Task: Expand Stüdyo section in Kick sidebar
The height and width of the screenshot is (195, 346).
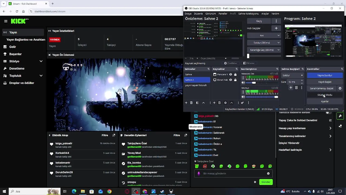Action: pos(41,61)
